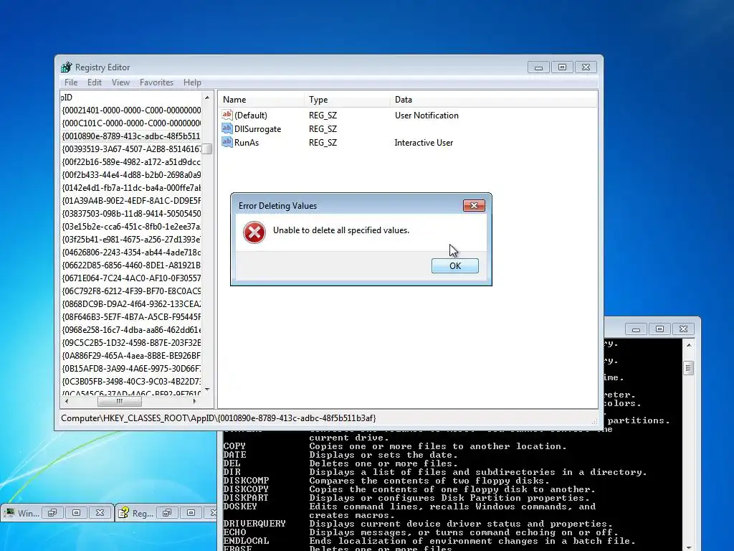This screenshot has width=734, height=551.
Task: Restore the minimized 'Win...' window
Action: click(x=52, y=512)
